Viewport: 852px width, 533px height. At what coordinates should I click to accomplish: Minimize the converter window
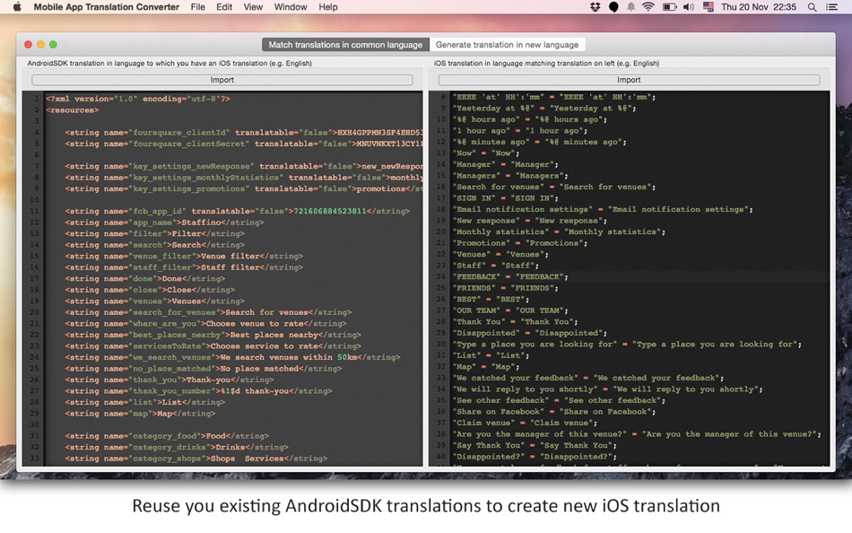coord(40,45)
